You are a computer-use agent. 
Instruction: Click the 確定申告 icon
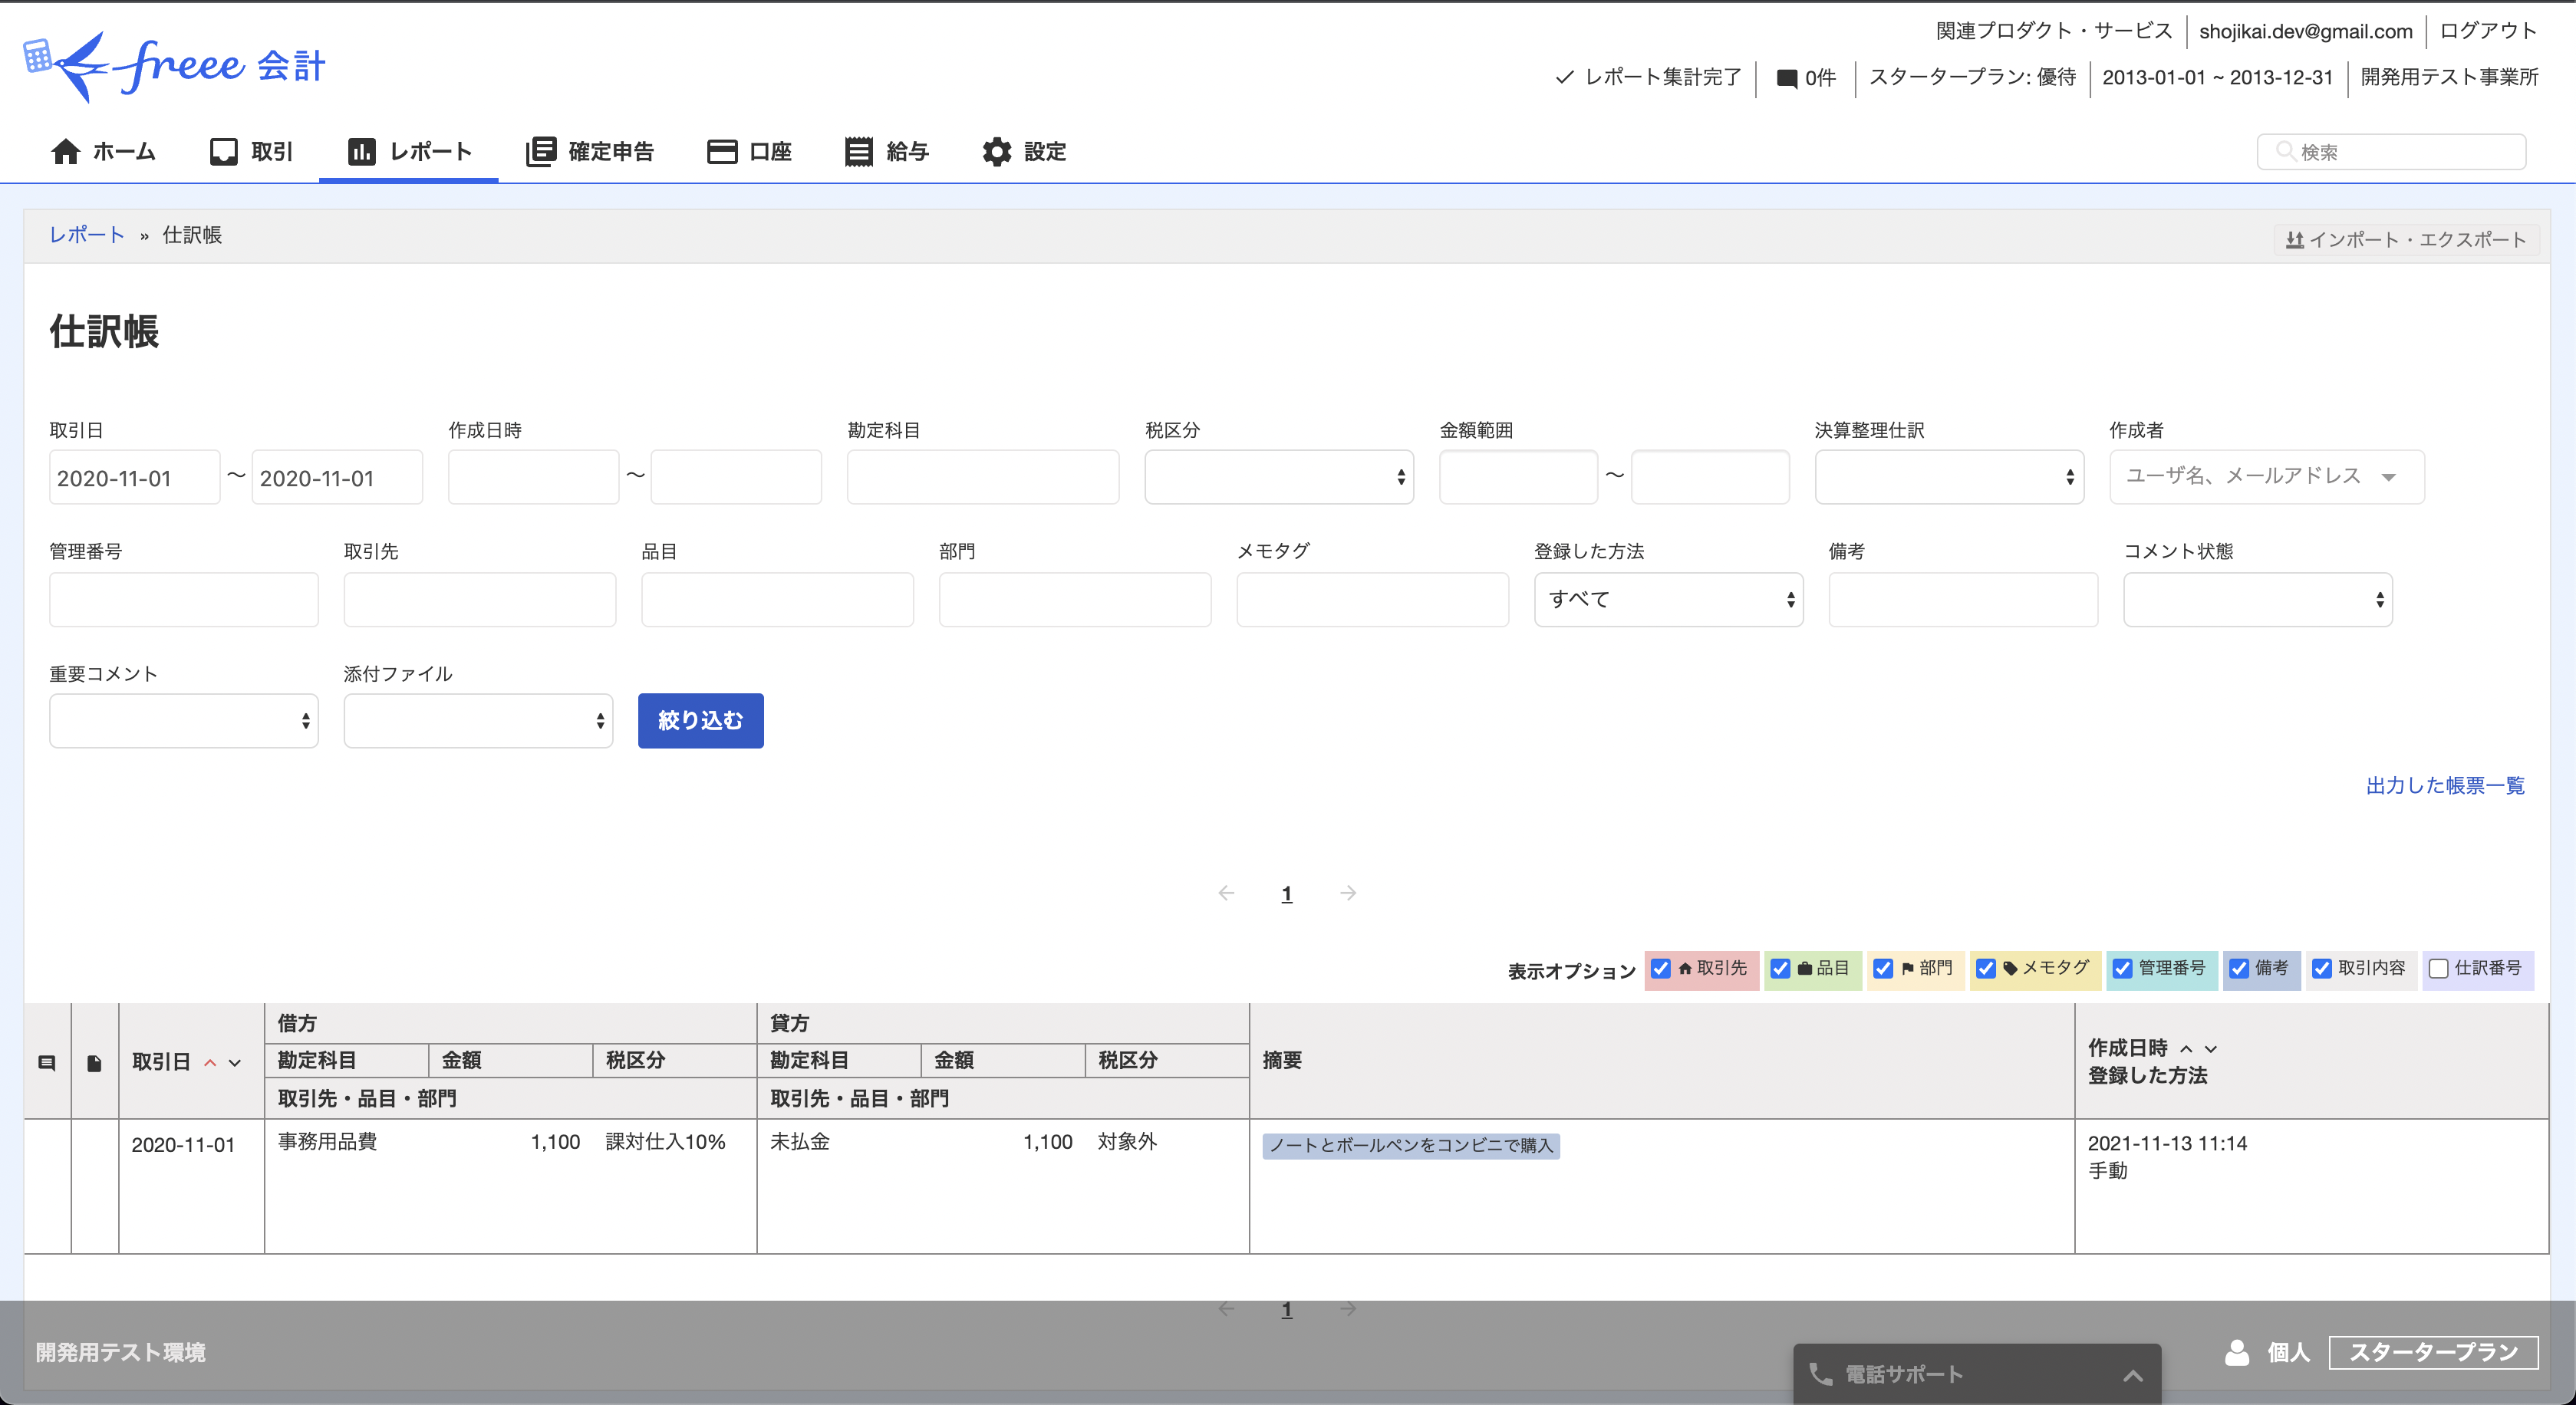coord(541,151)
